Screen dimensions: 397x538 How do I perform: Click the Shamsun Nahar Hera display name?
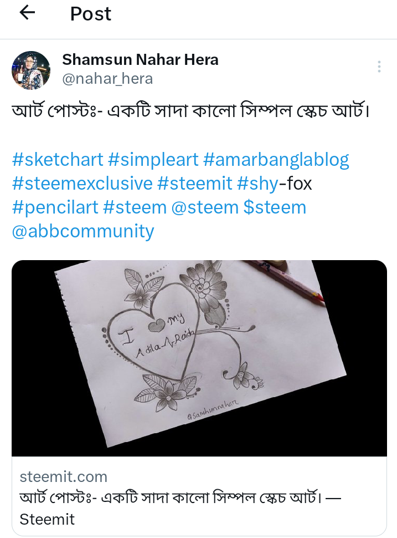[x=140, y=60]
